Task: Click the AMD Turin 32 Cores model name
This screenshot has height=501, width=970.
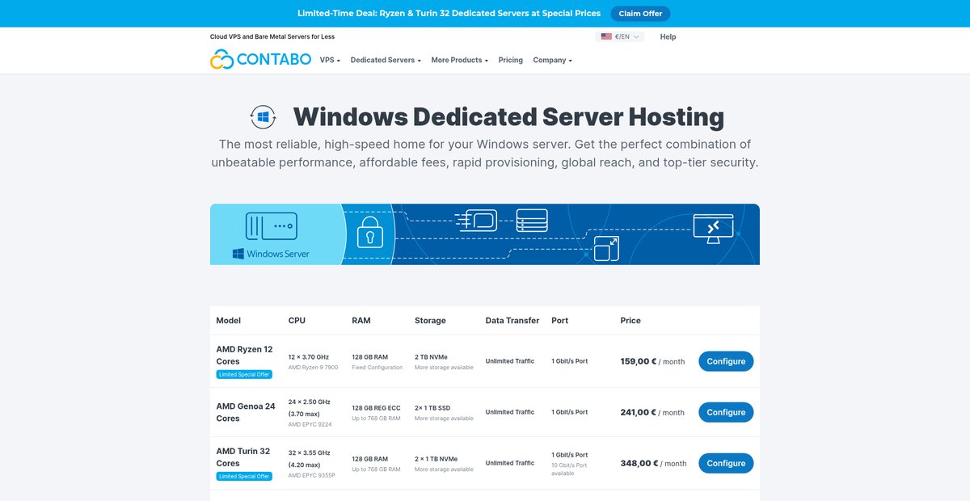Action: click(x=243, y=457)
